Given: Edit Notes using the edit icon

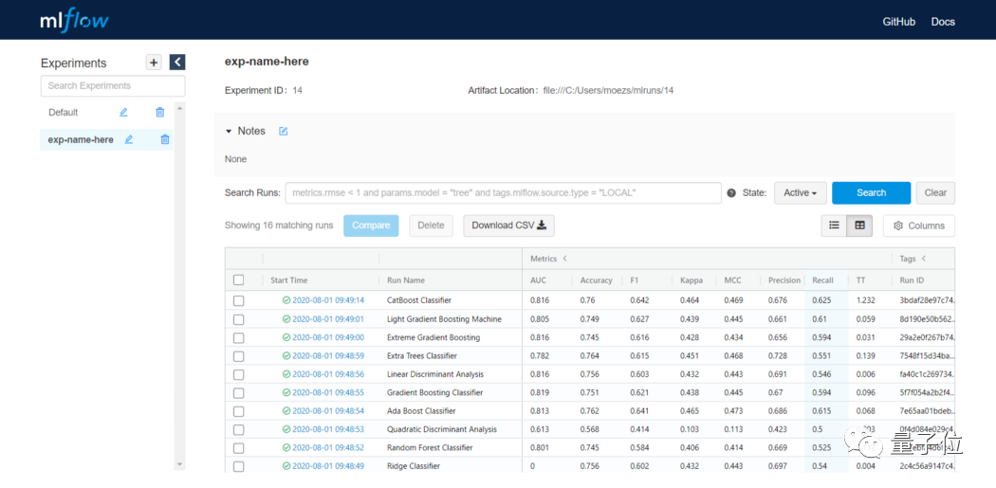Looking at the screenshot, I should [284, 131].
